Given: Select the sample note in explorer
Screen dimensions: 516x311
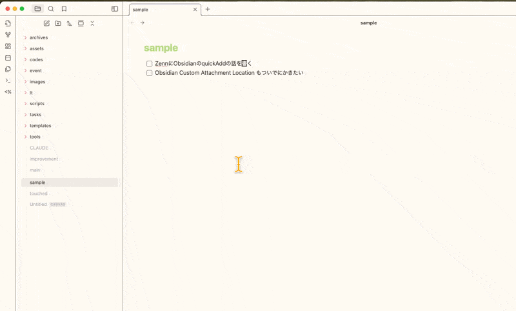Looking at the screenshot, I should pyautogui.click(x=70, y=183).
